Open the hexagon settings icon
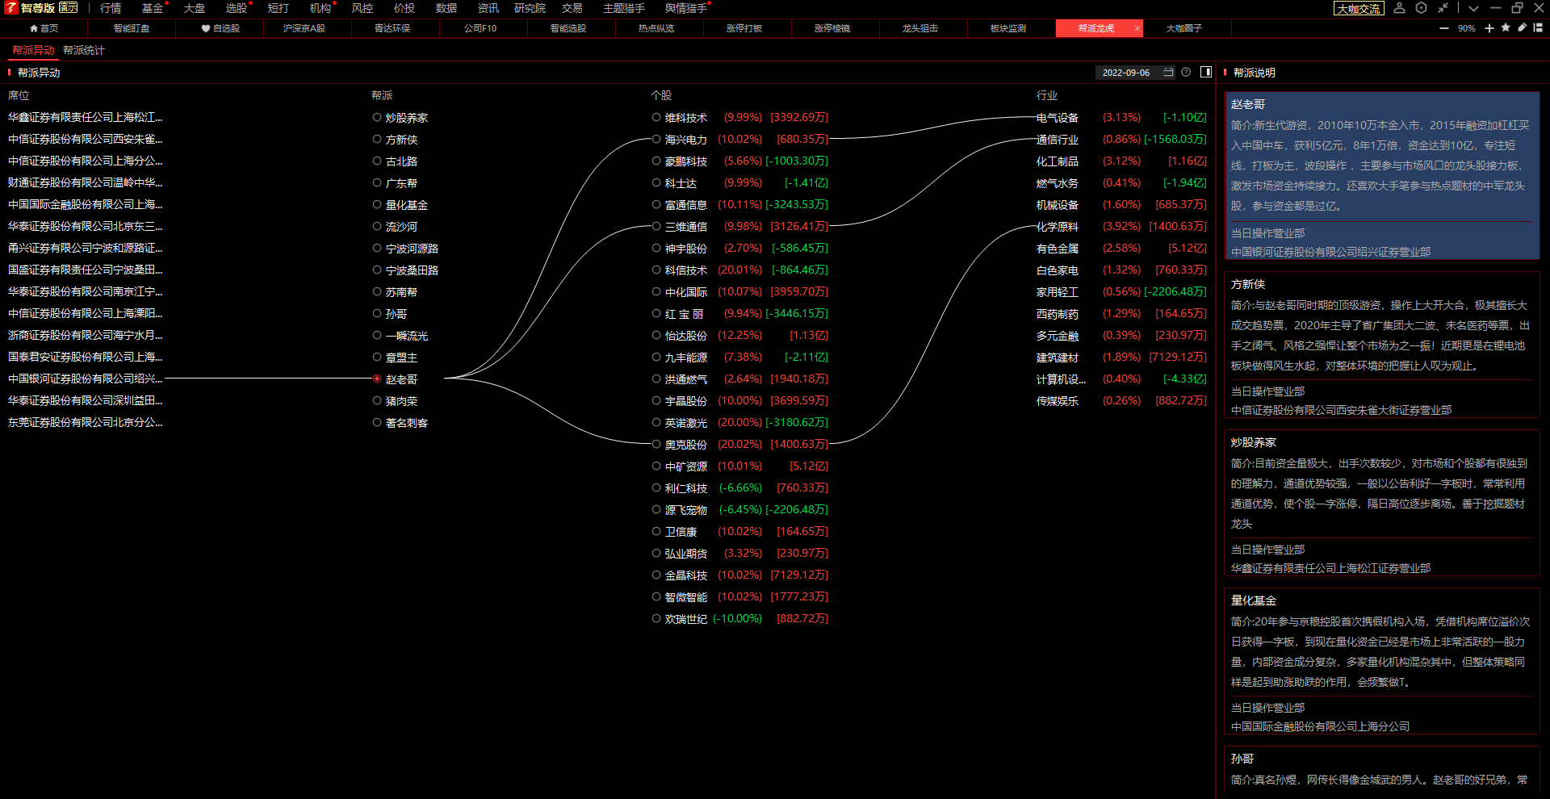Viewport: 1550px width, 799px height. [1422, 8]
